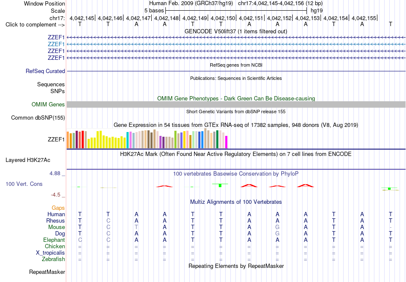This screenshot has width=406, height=282.
Task: Select the Rhesus alignment row label
Action: [56, 220]
